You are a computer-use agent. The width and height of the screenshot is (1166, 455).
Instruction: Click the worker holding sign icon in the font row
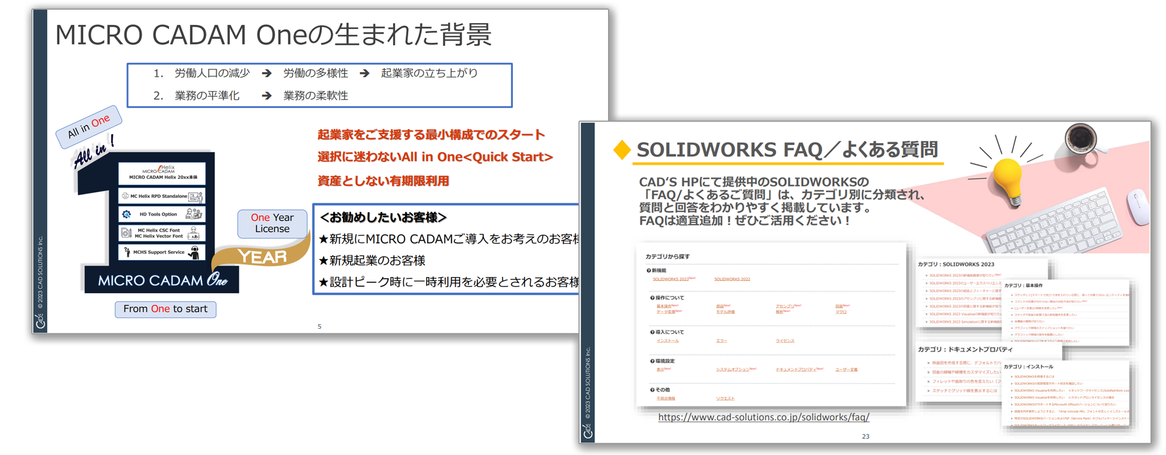(x=194, y=233)
